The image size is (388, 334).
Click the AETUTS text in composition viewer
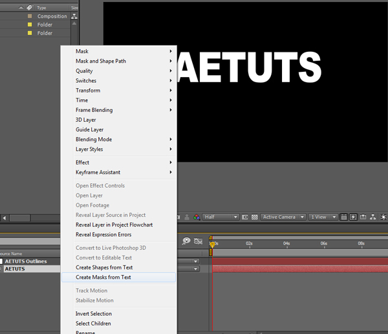pos(250,67)
